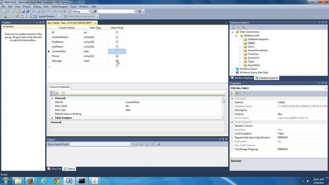The width and height of the screenshot is (329, 185).
Task: Uncheck Allow Nulls for the Message column
Action: [117, 61]
